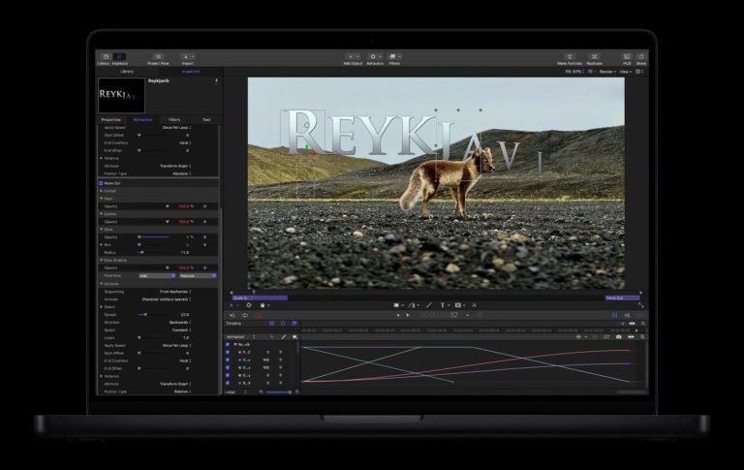Open the Direction Backwards dropdown
Screen dimensions: 744x470
click(x=180, y=323)
